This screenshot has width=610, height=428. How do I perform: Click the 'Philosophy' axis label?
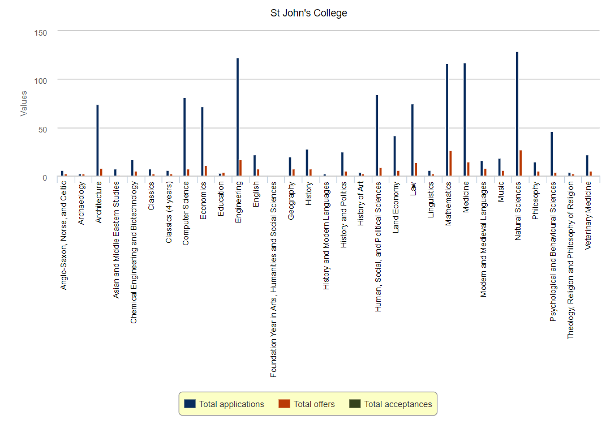tap(535, 200)
